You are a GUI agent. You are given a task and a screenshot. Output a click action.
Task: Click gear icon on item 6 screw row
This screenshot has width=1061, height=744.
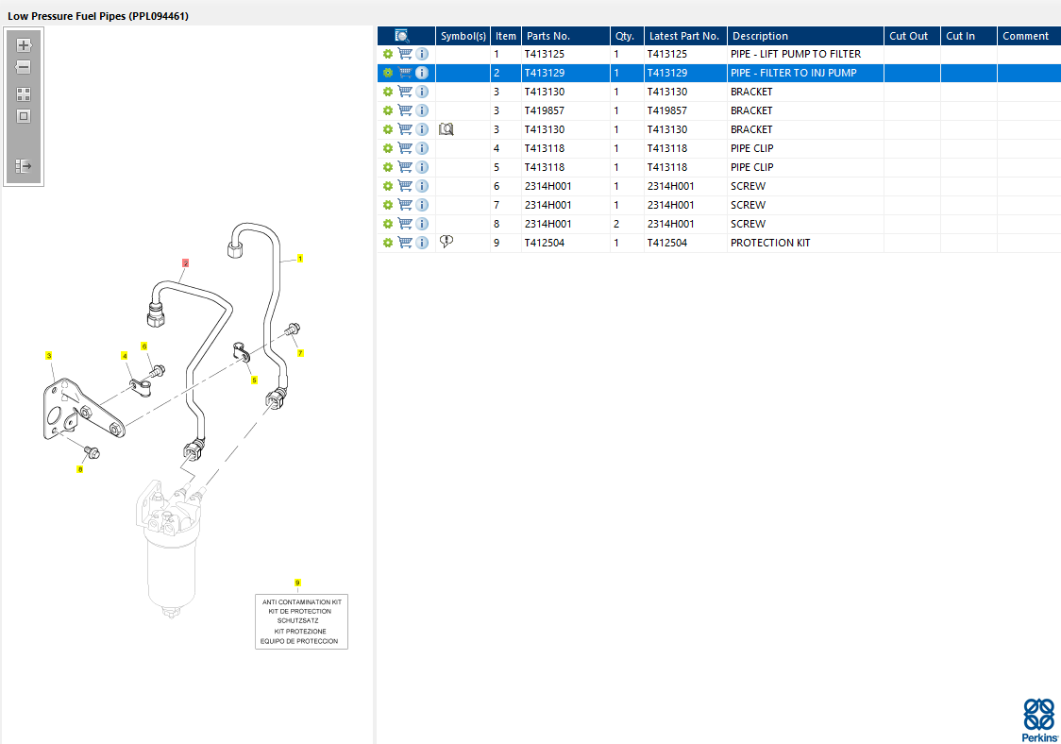[x=388, y=186]
